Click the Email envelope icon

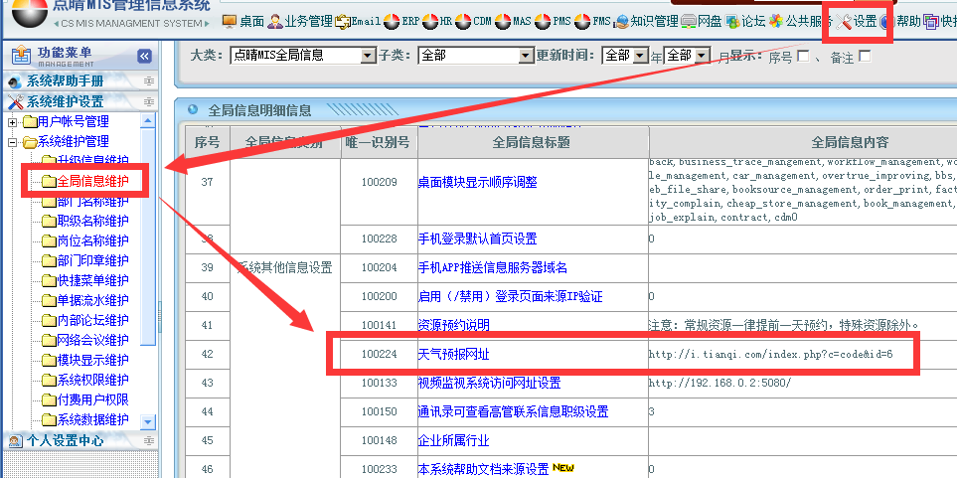click(x=344, y=21)
